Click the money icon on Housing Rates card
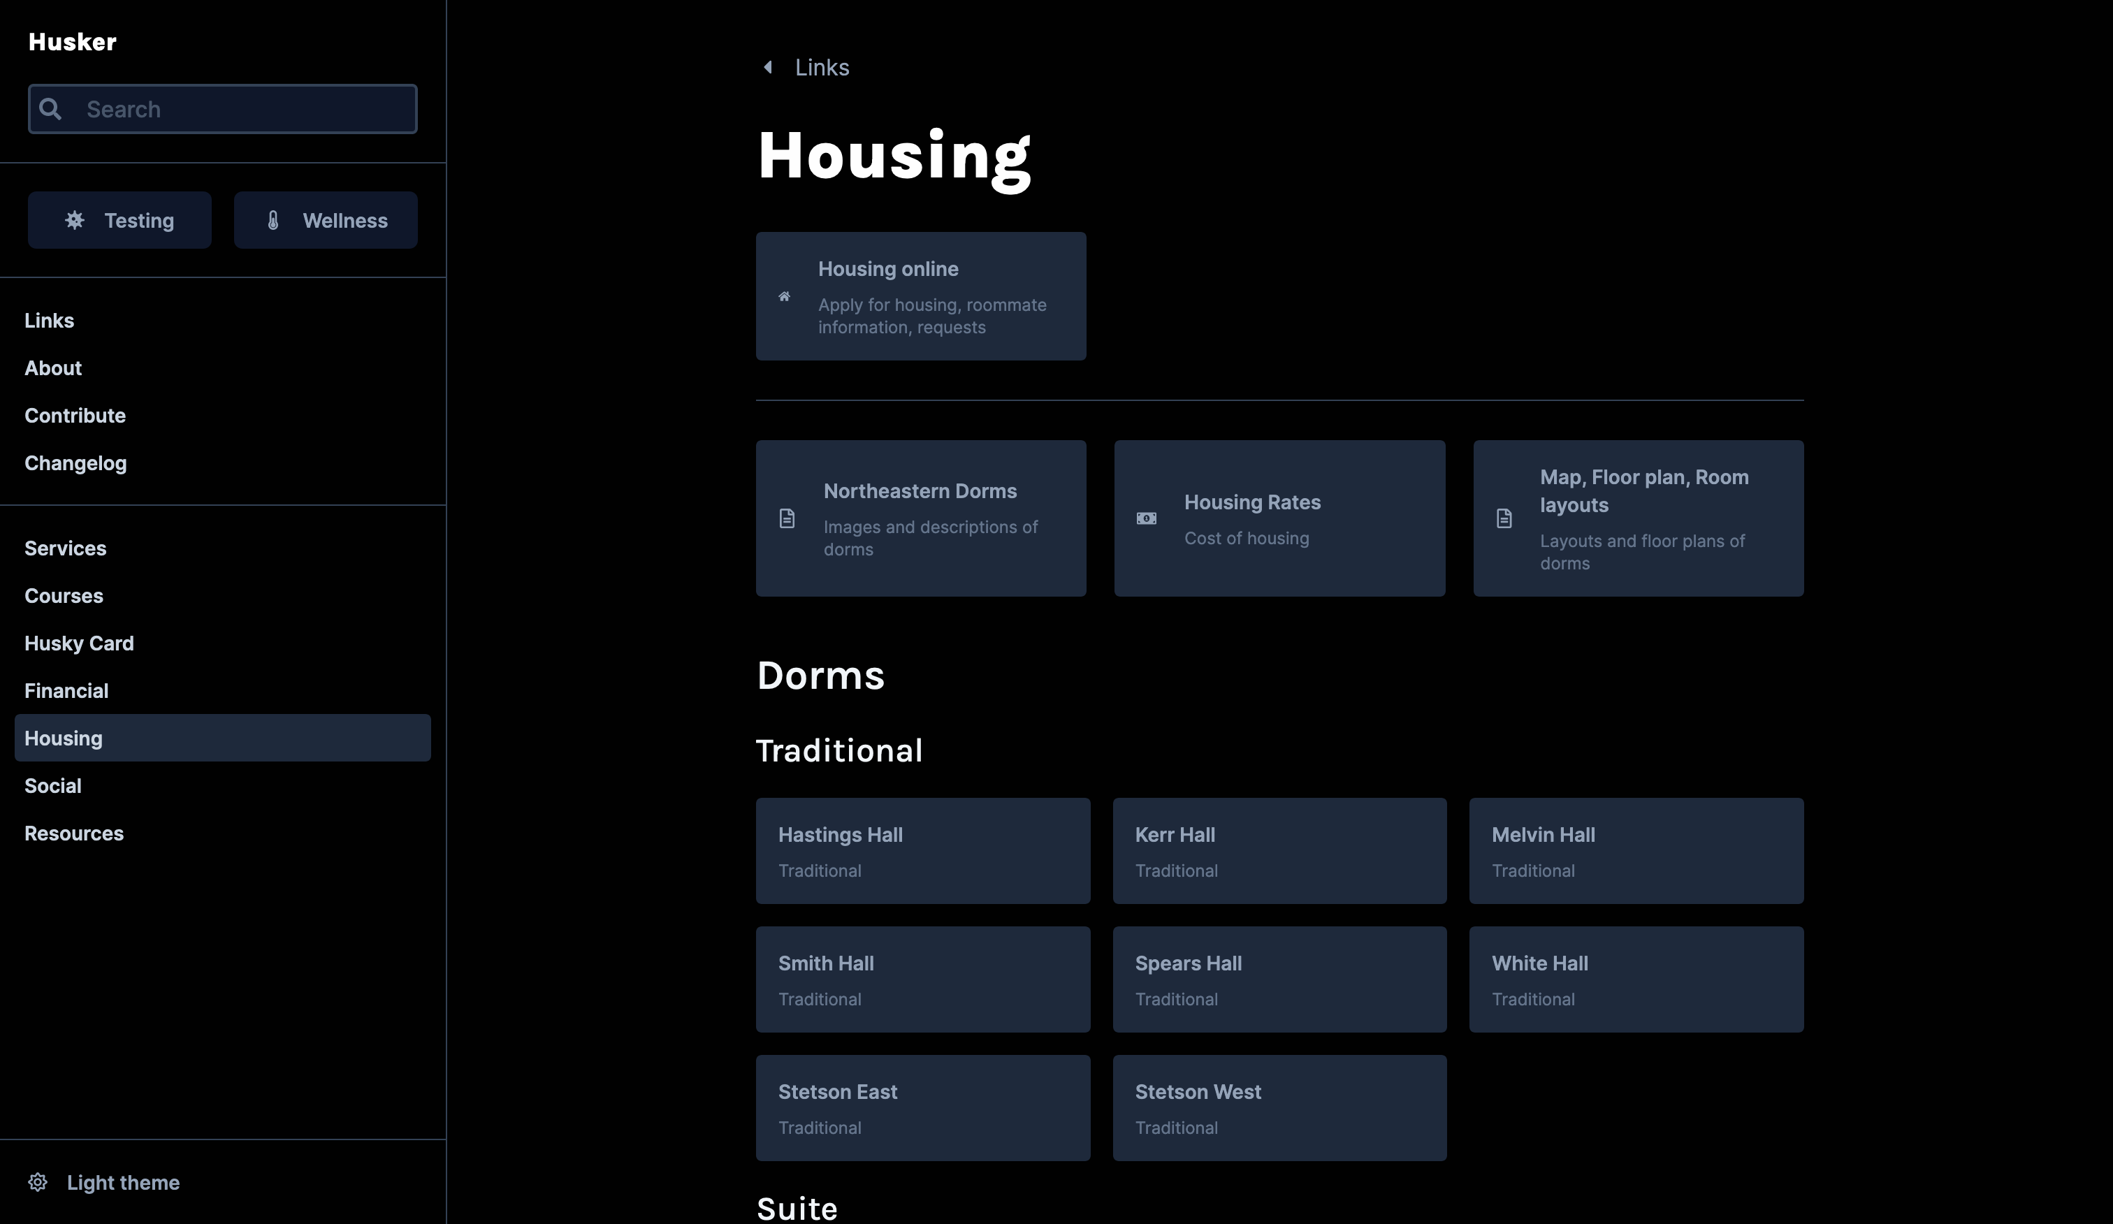2113x1224 pixels. point(1145,518)
